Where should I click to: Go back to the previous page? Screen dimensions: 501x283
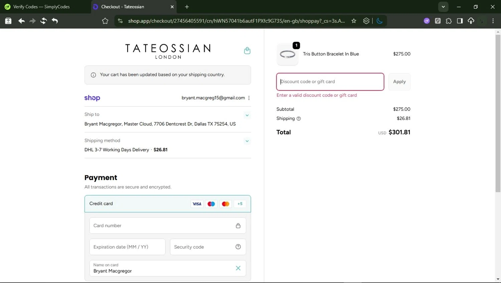pos(21,21)
